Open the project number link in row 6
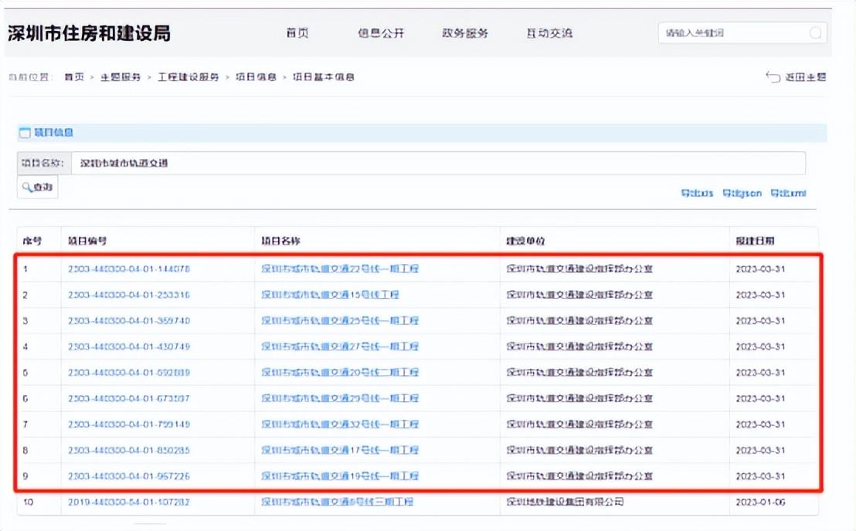The width and height of the screenshot is (856, 531). pos(129,398)
